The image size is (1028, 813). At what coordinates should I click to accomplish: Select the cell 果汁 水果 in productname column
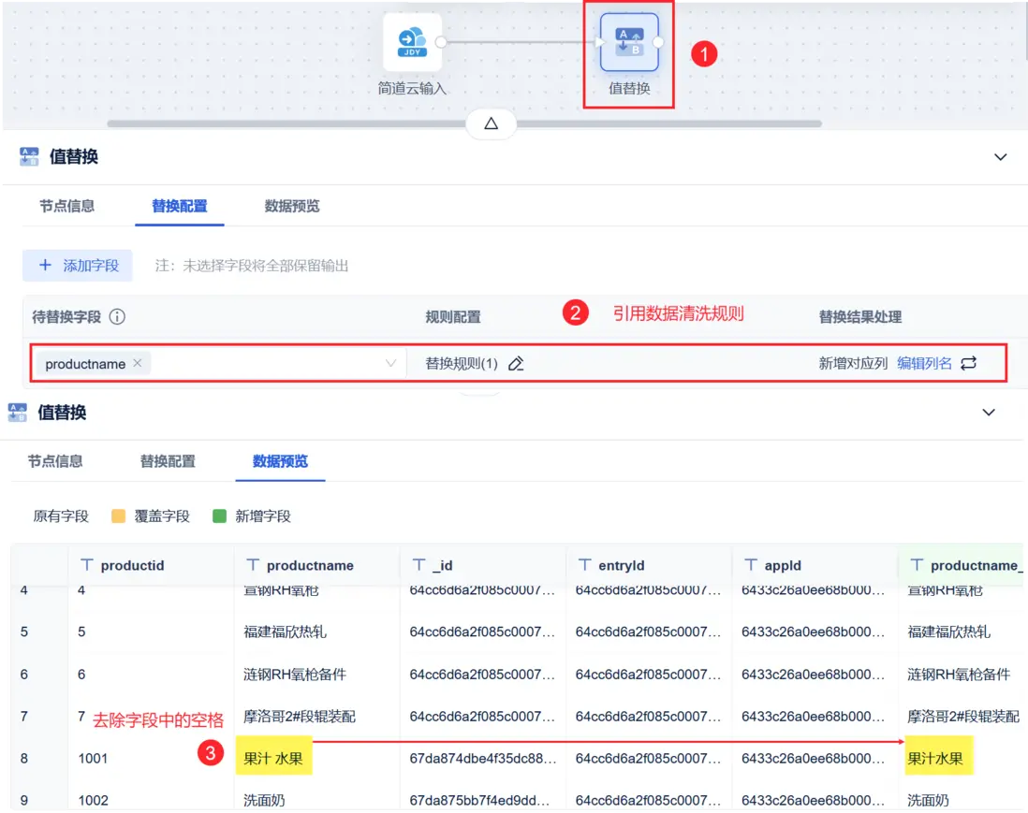tap(273, 758)
